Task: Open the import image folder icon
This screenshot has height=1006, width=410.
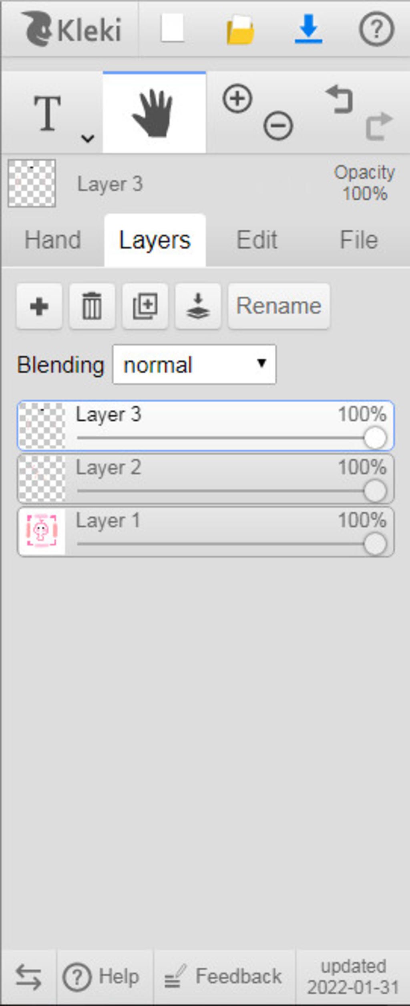Action: pos(240,29)
